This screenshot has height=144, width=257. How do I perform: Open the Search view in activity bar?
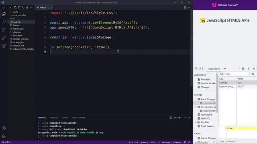coord(4,22)
